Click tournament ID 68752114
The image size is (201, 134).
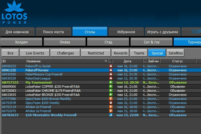pyautogui.click(x=9, y=107)
